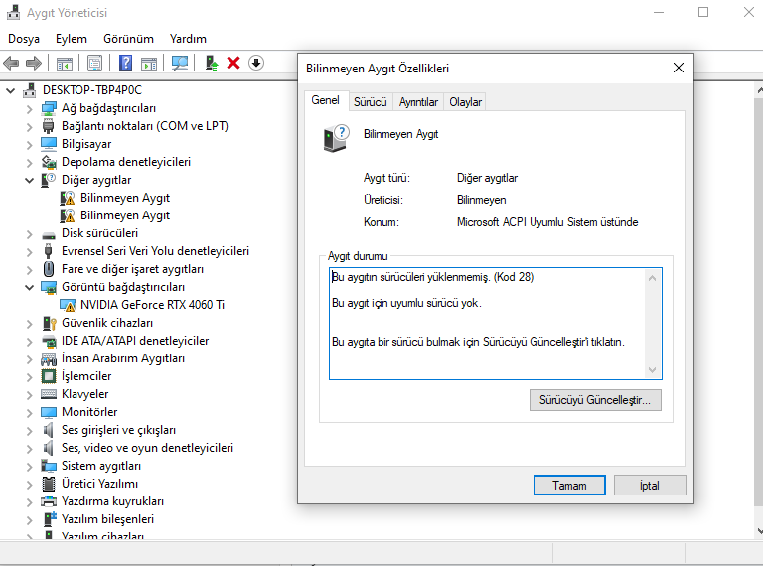This screenshot has width=763, height=566.
Task: Open the Görünüm menu
Action: tap(128, 39)
